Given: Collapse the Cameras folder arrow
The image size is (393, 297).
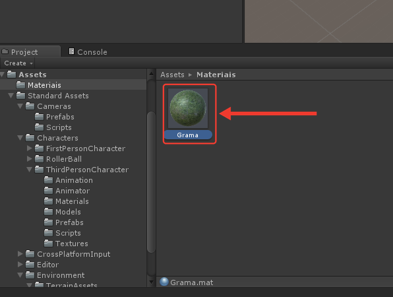Looking at the screenshot, I should 20,106.
